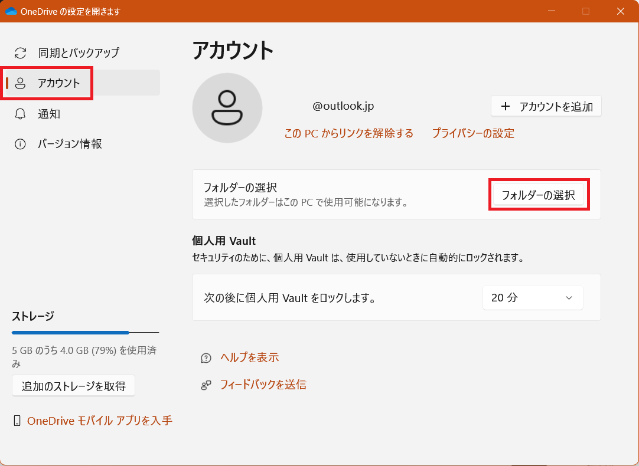Click the feedback icon beside フィードバックを送信
The width and height of the screenshot is (639, 466).
click(206, 385)
